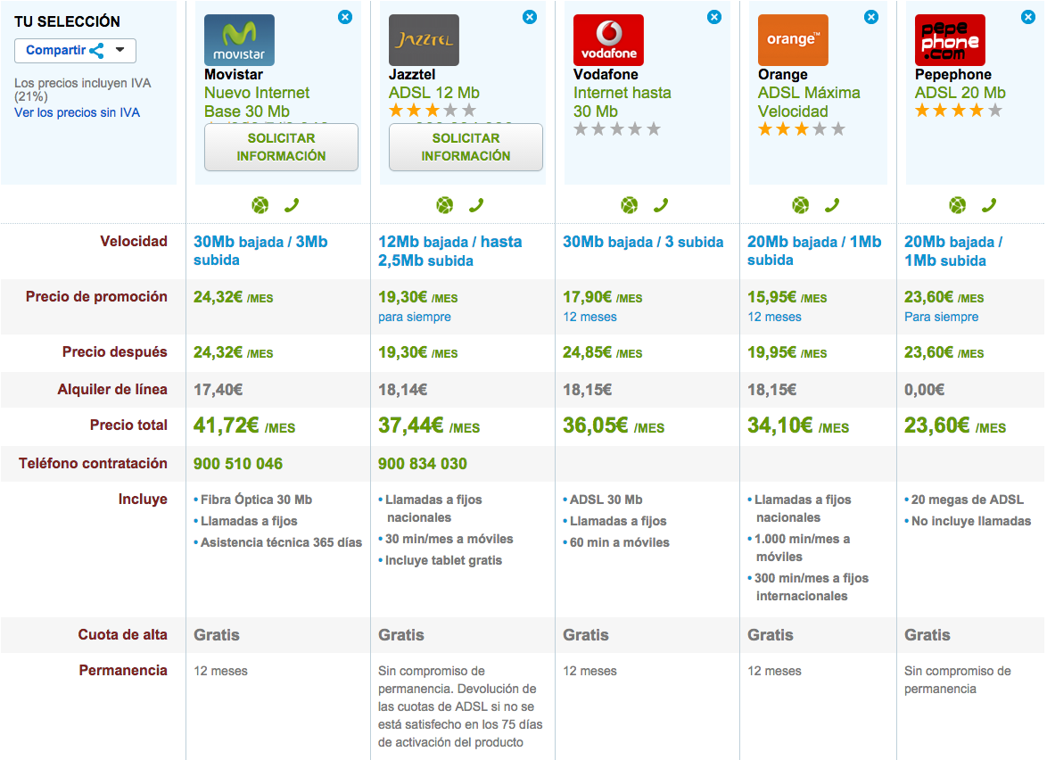Remove Vodafone from the comparison
The image size is (1047, 760).
coord(714,17)
